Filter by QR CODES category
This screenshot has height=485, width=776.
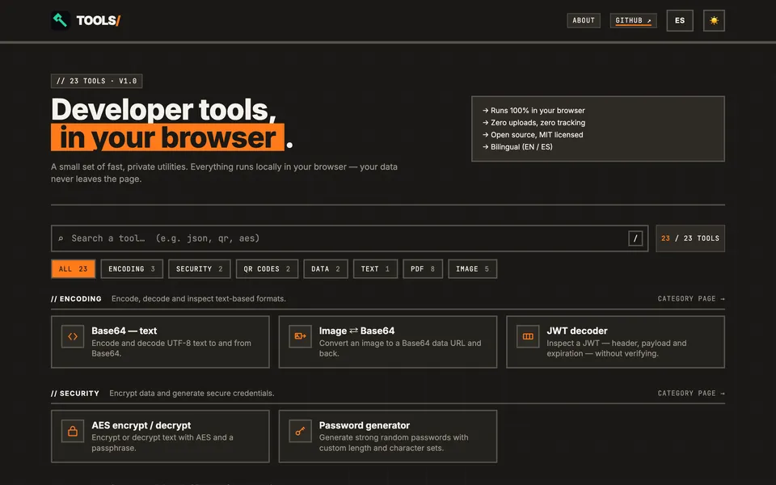tap(267, 268)
